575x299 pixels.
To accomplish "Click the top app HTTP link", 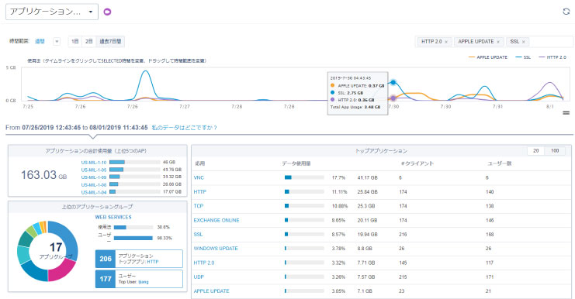I will (153, 262).
